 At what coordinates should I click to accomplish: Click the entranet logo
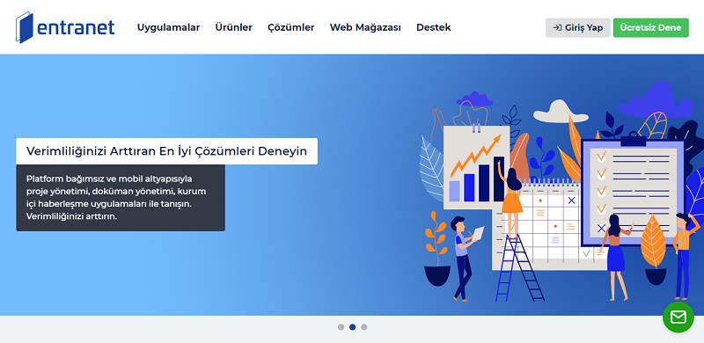65,27
